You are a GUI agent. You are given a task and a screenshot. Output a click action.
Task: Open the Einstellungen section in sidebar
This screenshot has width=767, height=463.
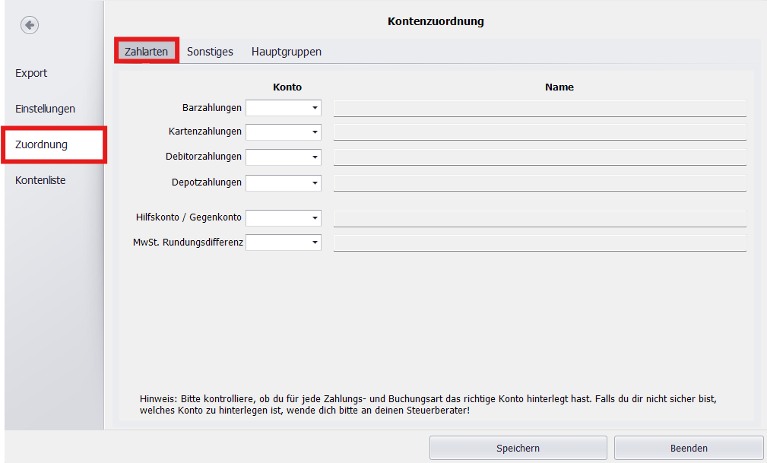(45, 109)
